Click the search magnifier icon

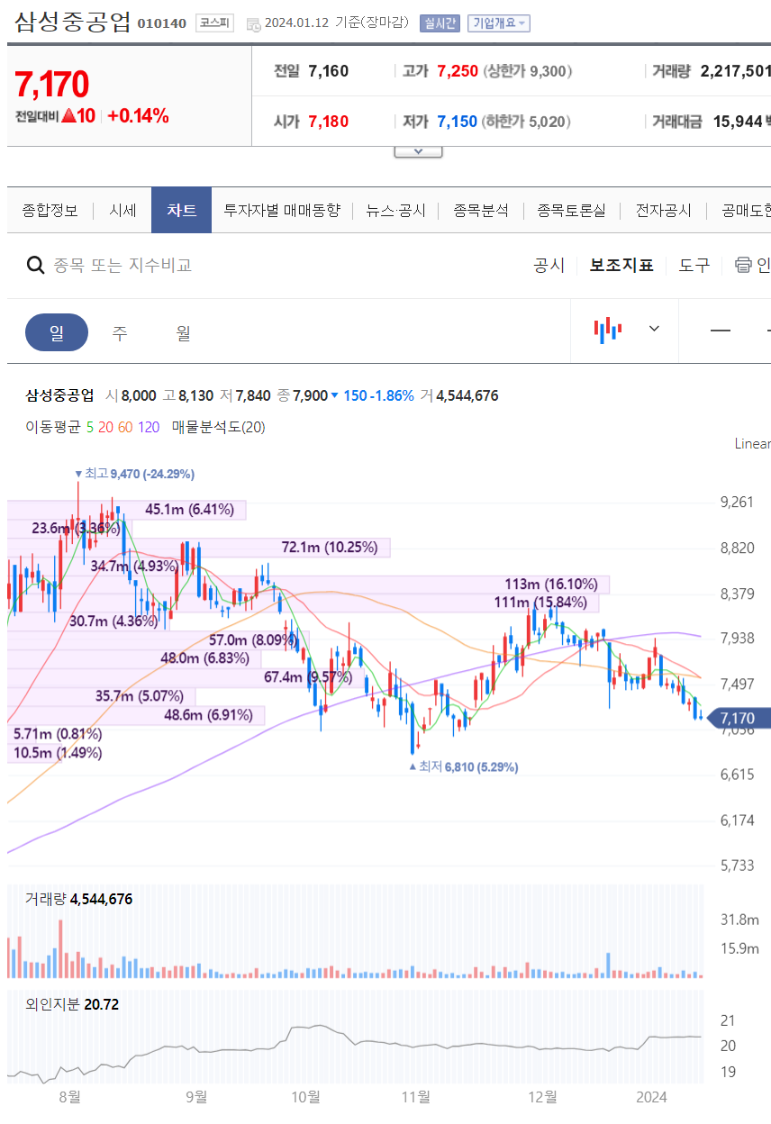coord(36,265)
